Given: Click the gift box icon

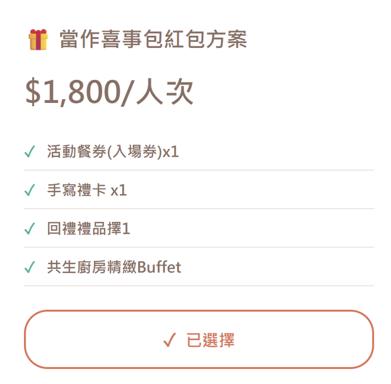Looking at the screenshot, I should coord(37,40).
